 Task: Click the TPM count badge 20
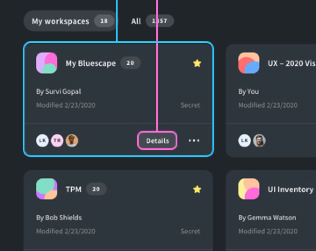96,189
